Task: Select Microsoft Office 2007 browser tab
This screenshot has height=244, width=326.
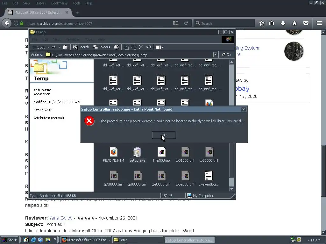Action: tap(38, 12)
